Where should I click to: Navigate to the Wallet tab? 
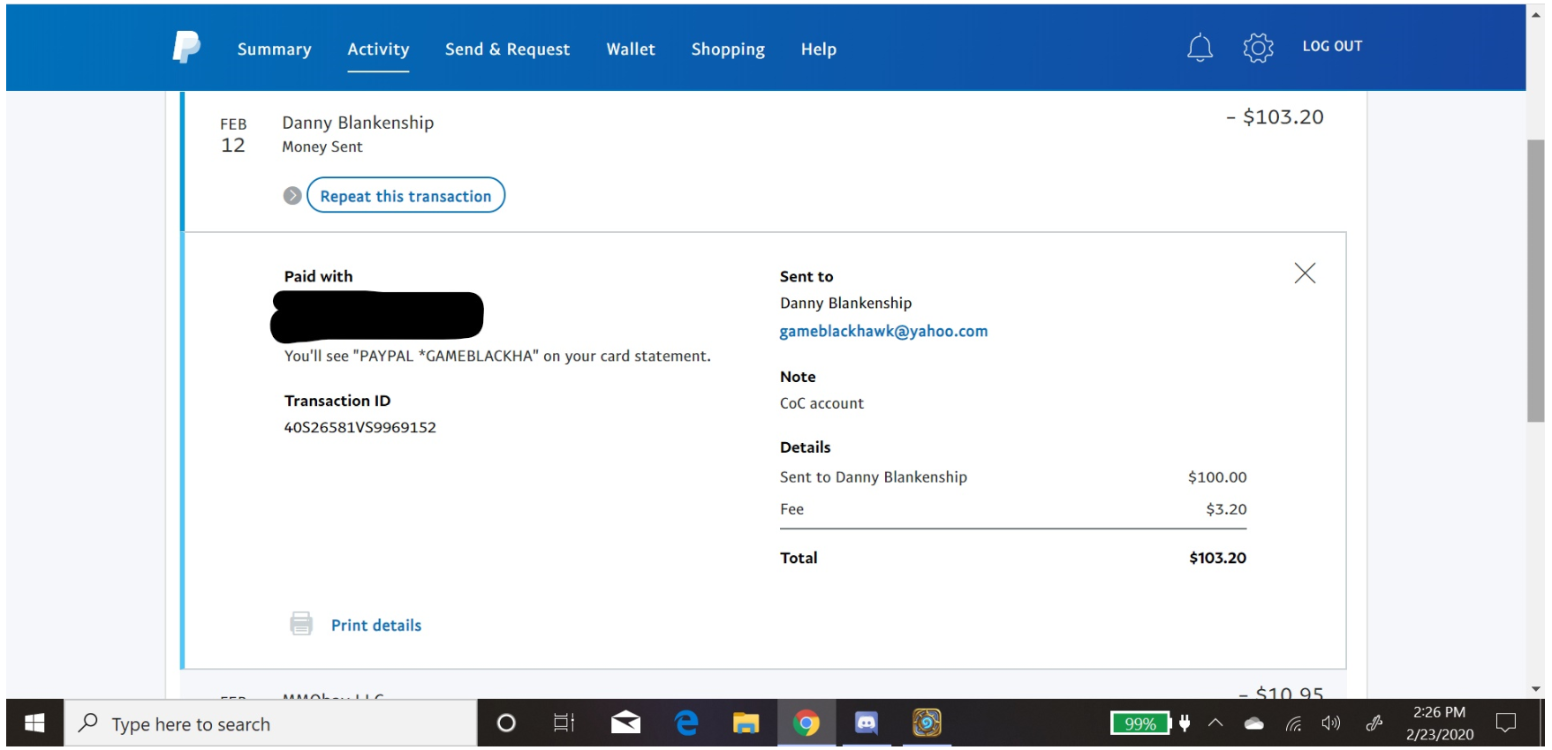click(631, 49)
